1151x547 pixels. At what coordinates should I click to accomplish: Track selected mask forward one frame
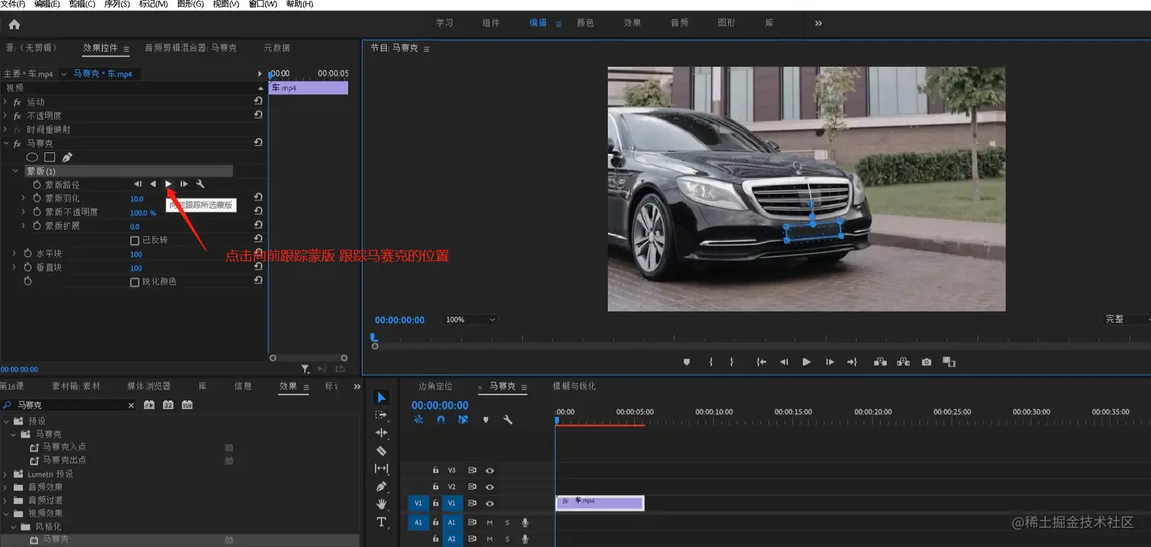tap(184, 184)
